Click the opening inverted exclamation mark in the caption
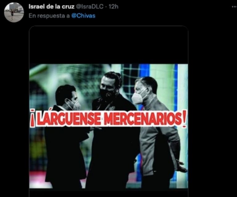Screen dimensions: 237x197 tap(32, 119)
